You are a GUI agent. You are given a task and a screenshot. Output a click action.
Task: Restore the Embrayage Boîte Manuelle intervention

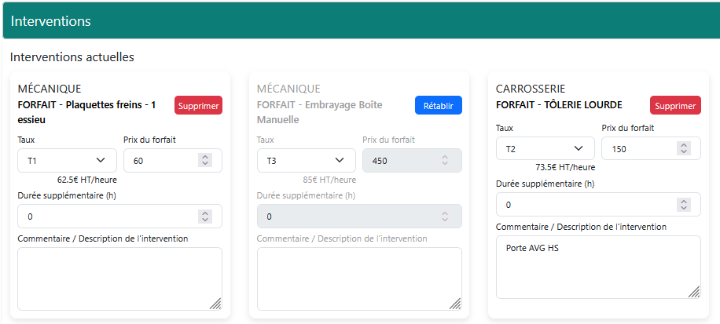point(438,106)
